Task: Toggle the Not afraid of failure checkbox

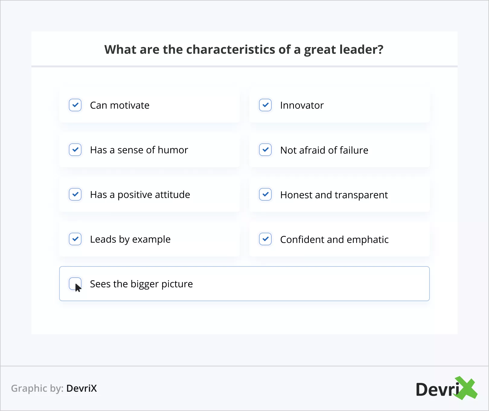Action: (x=265, y=150)
